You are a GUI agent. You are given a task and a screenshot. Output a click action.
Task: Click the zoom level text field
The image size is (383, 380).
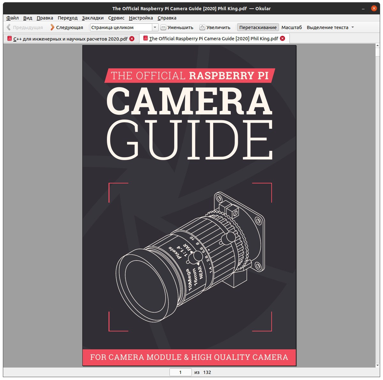coord(121,27)
